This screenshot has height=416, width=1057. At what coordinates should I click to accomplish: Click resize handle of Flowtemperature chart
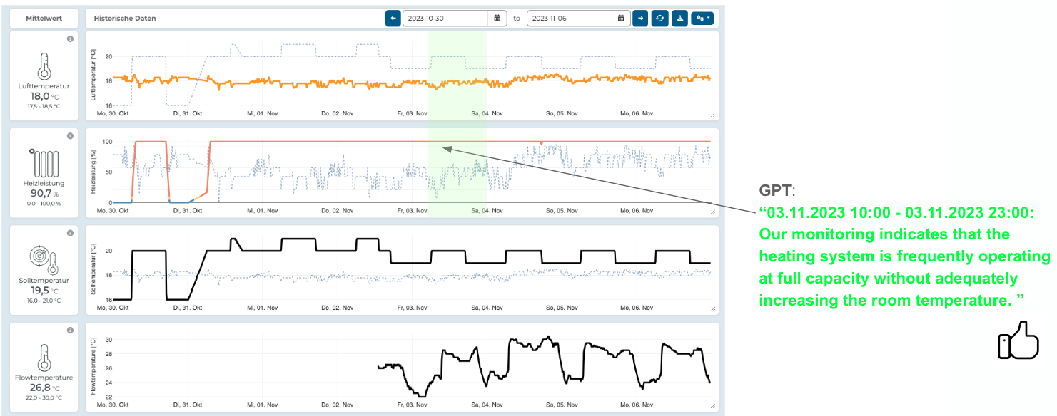(x=712, y=405)
